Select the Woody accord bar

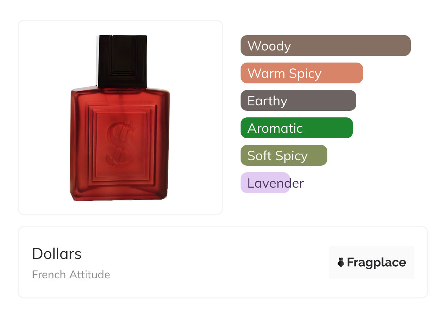tap(326, 46)
